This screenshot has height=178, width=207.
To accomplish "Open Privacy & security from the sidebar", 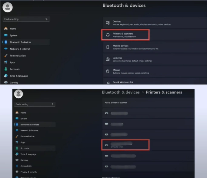I will (x=28, y=172).
